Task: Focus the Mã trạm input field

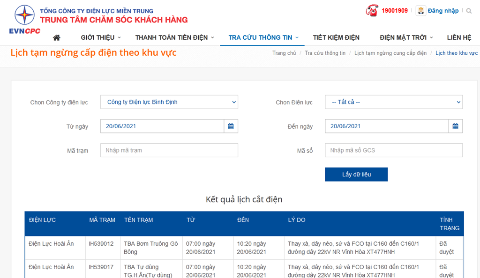Action: pos(169,150)
